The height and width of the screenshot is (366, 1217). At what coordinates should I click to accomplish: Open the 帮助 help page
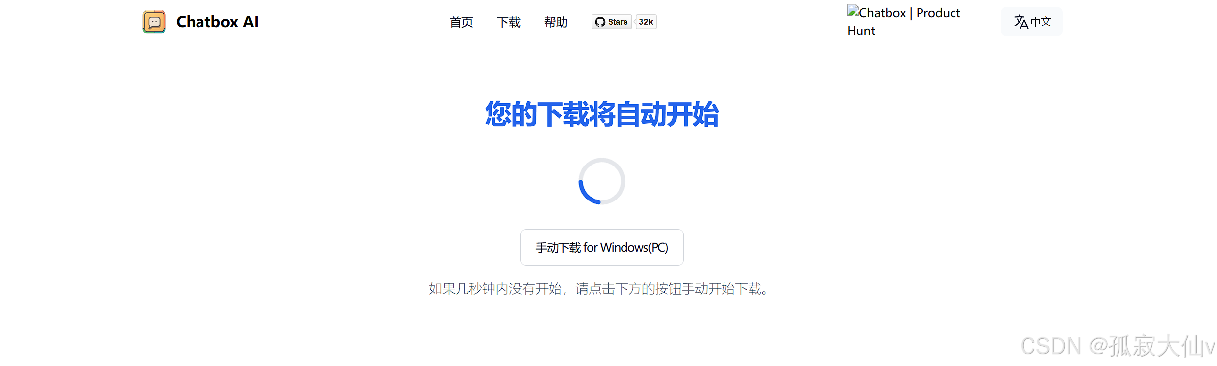(556, 22)
